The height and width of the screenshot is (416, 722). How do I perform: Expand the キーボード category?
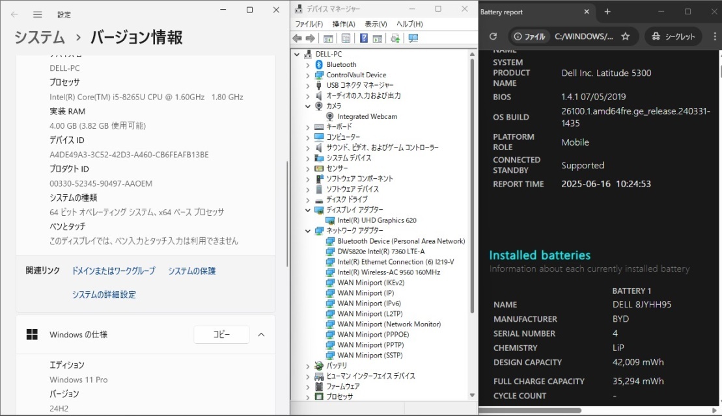pos(308,127)
